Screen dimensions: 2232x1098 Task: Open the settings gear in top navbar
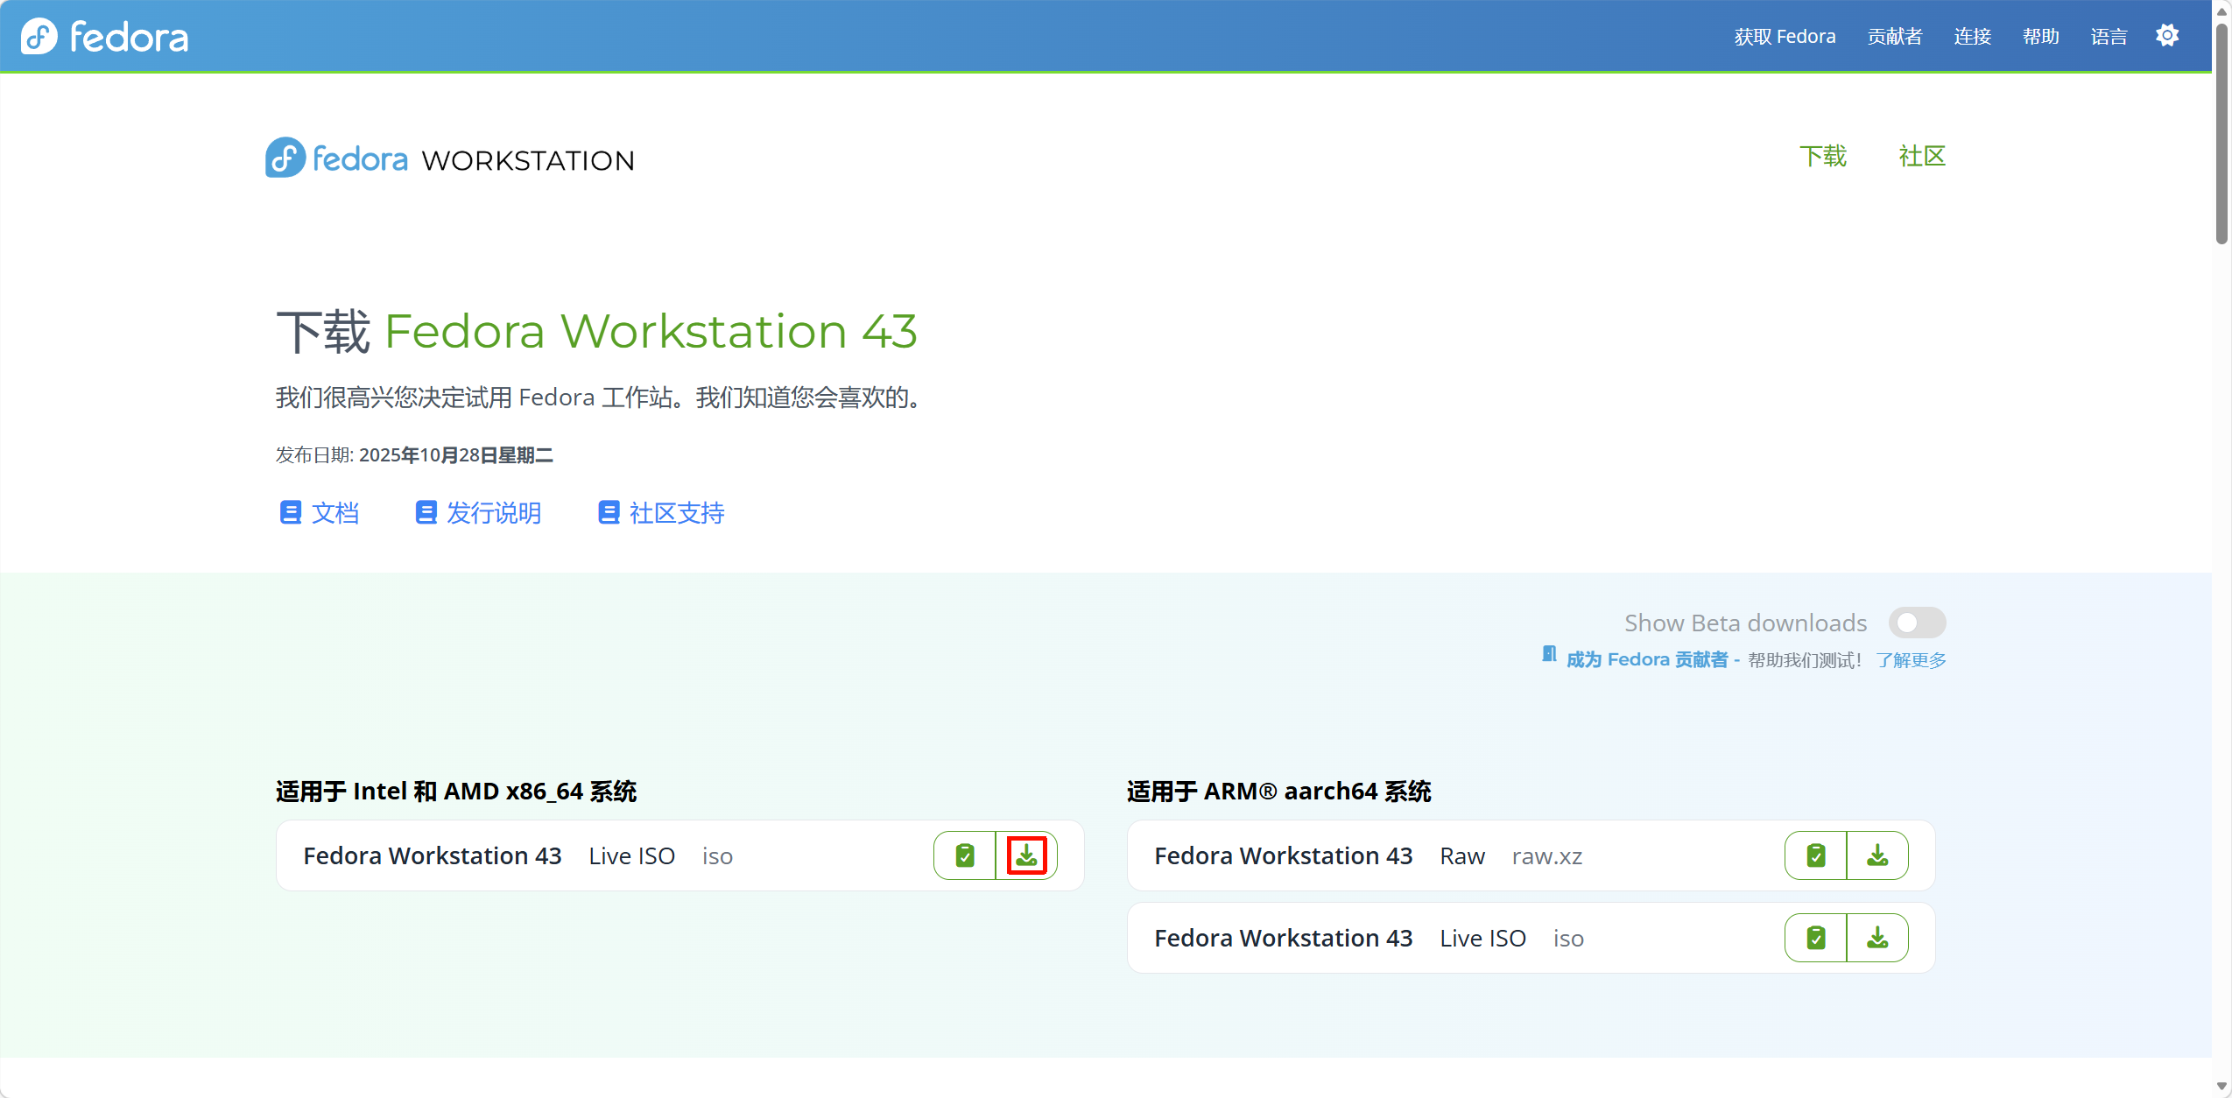coord(2167,36)
